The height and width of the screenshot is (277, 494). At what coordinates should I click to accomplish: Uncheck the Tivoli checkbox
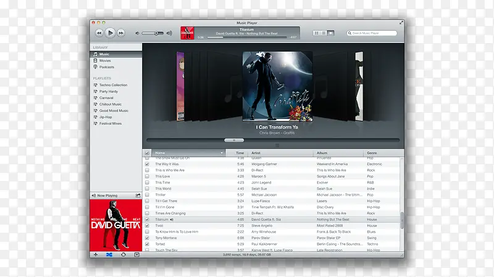click(147, 225)
